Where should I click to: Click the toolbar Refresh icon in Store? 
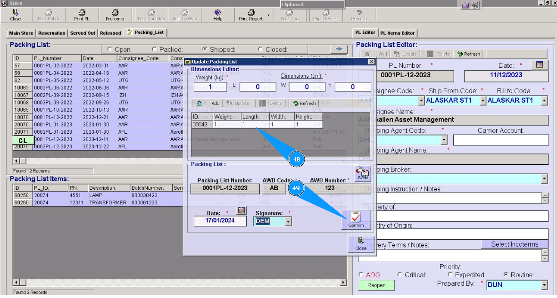tap(359, 15)
